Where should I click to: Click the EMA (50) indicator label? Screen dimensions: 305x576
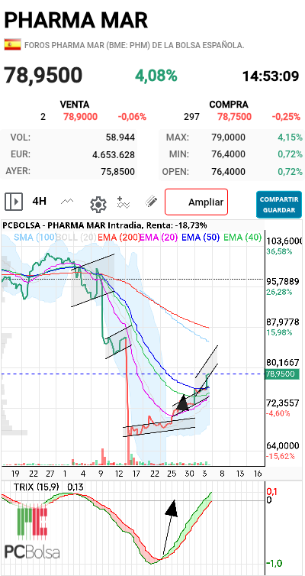click(x=201, y=238)
